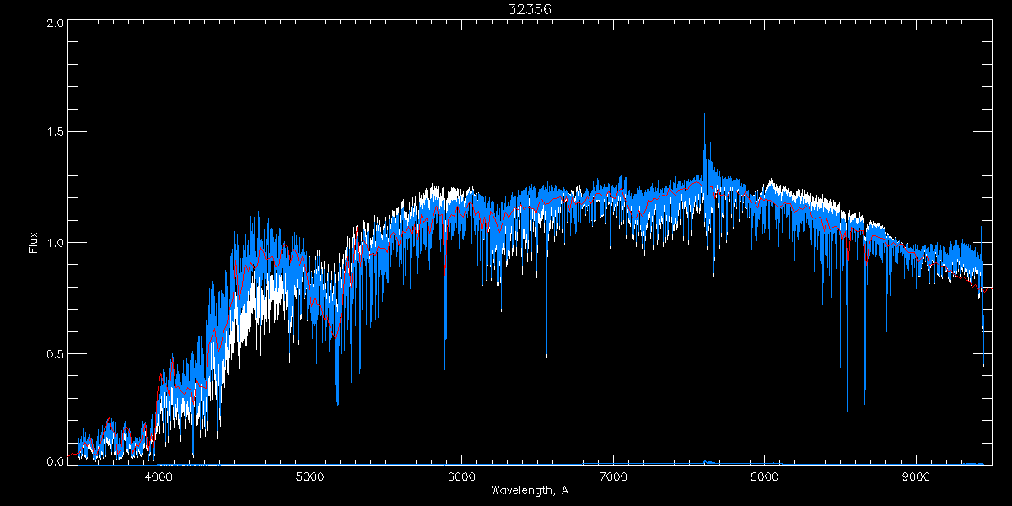Click the 0.0 flux tick label
The width and height of the screenshot is (1012, 506).
pyautogui.click(x=56, y=462)
